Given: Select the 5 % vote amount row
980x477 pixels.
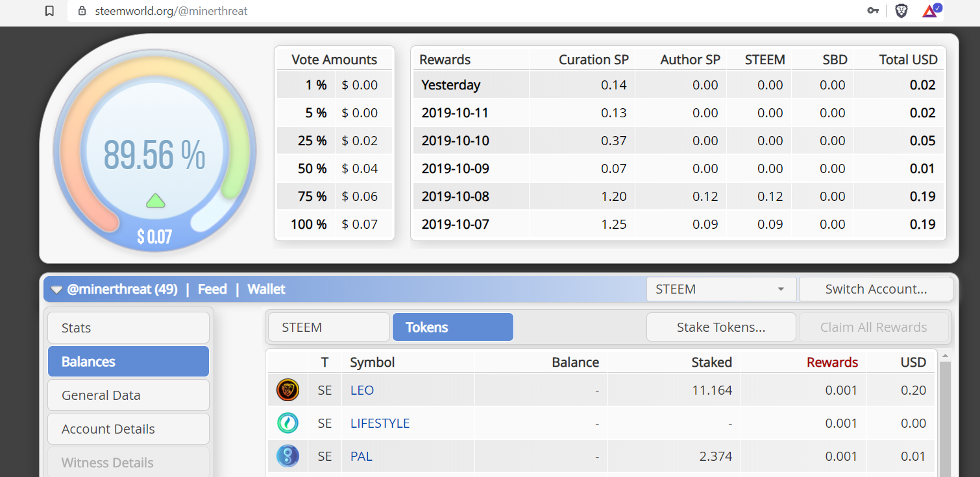Looking at the screenshot, I should [x=334, y=113].
